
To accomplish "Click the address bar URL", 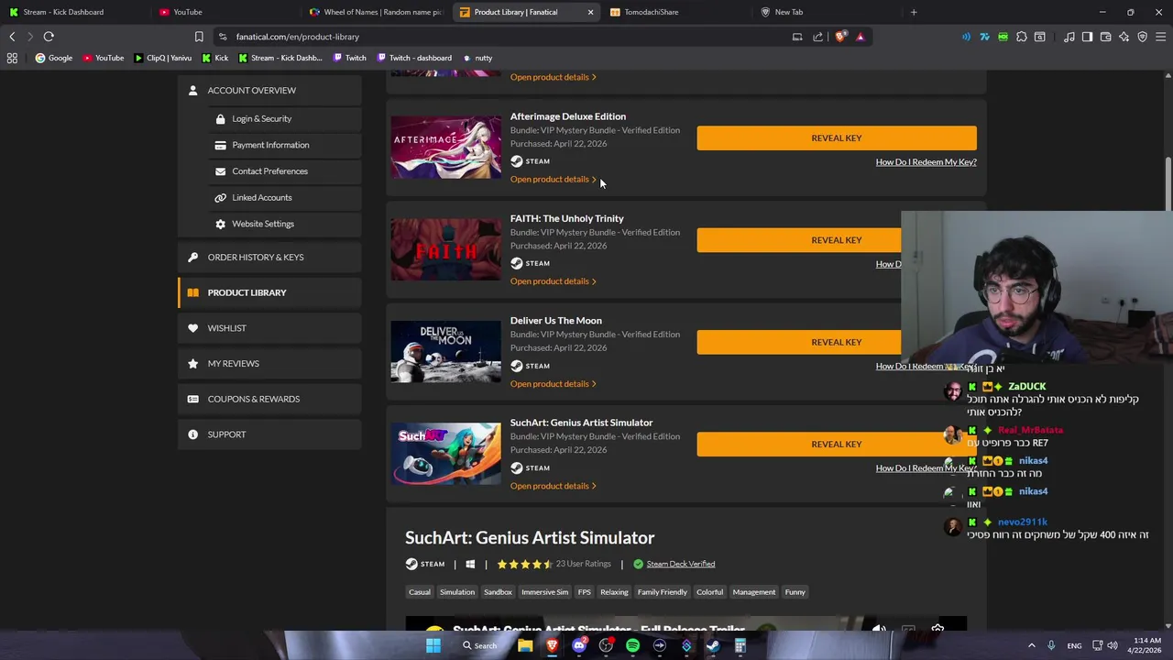I will [297, 37].
